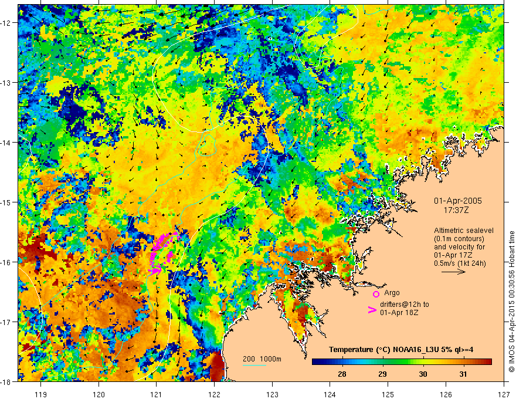Screen dimensions: 516x399
Task: Click the colorbar tick label '31'
Action: tap(463, 374)
